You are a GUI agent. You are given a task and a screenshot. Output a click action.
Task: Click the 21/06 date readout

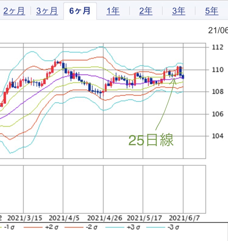[x=218, y=30]
